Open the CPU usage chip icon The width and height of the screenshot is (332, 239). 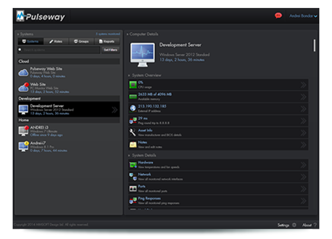click(133, 85)
